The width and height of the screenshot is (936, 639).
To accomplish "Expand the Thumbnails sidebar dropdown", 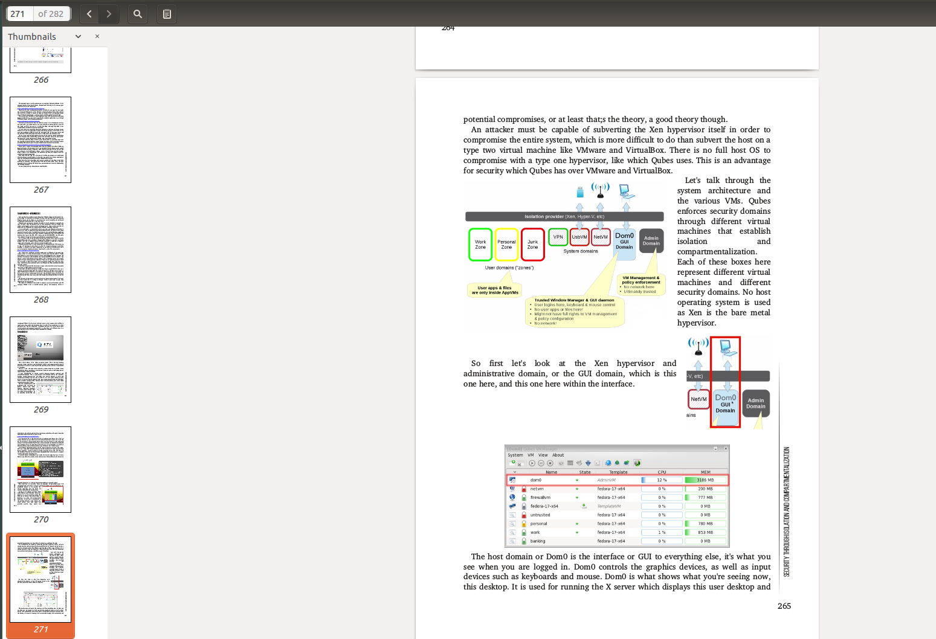I will click(78, 36).
